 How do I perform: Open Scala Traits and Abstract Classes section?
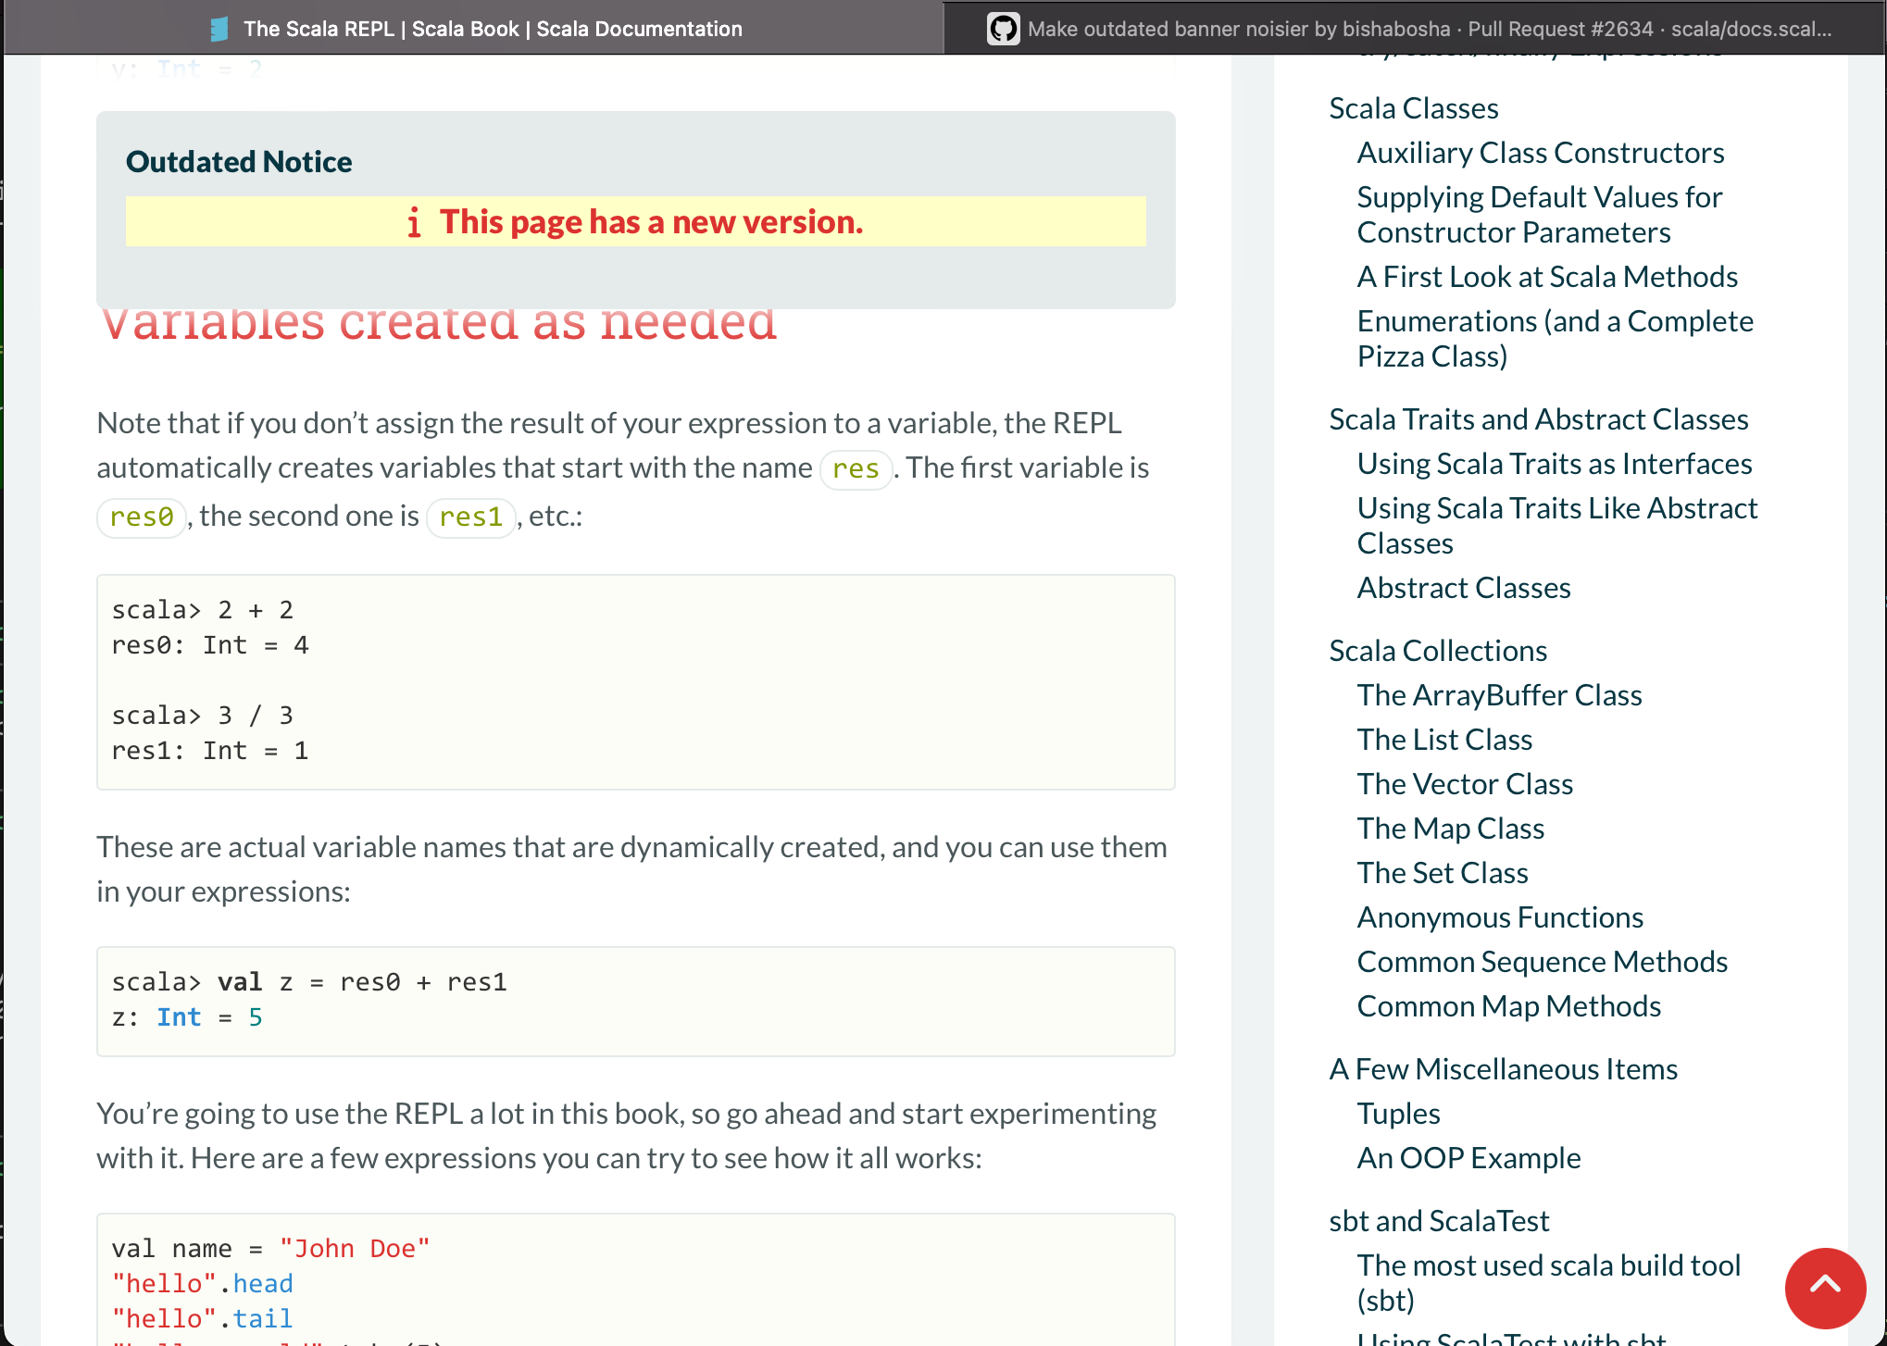1538,419
